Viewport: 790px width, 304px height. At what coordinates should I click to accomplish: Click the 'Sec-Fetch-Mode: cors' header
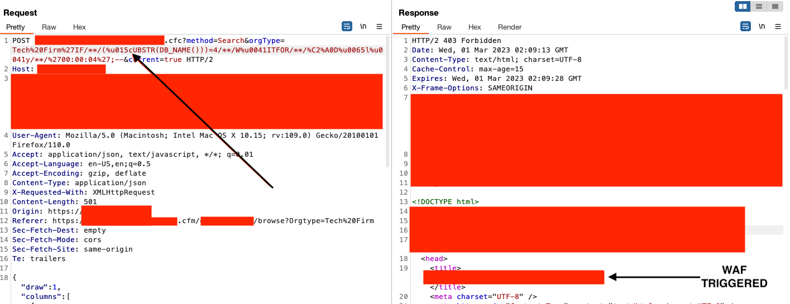[x=56, y=240]
